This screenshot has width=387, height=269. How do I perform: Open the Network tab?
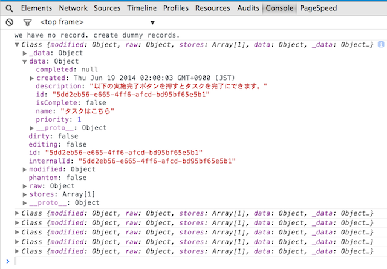73,8
